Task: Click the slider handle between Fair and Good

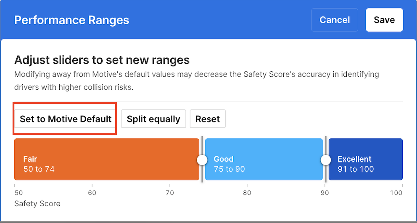Action: (x=202, y=160)
